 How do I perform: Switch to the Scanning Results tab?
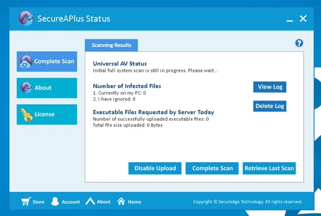(x=111, y=45)
